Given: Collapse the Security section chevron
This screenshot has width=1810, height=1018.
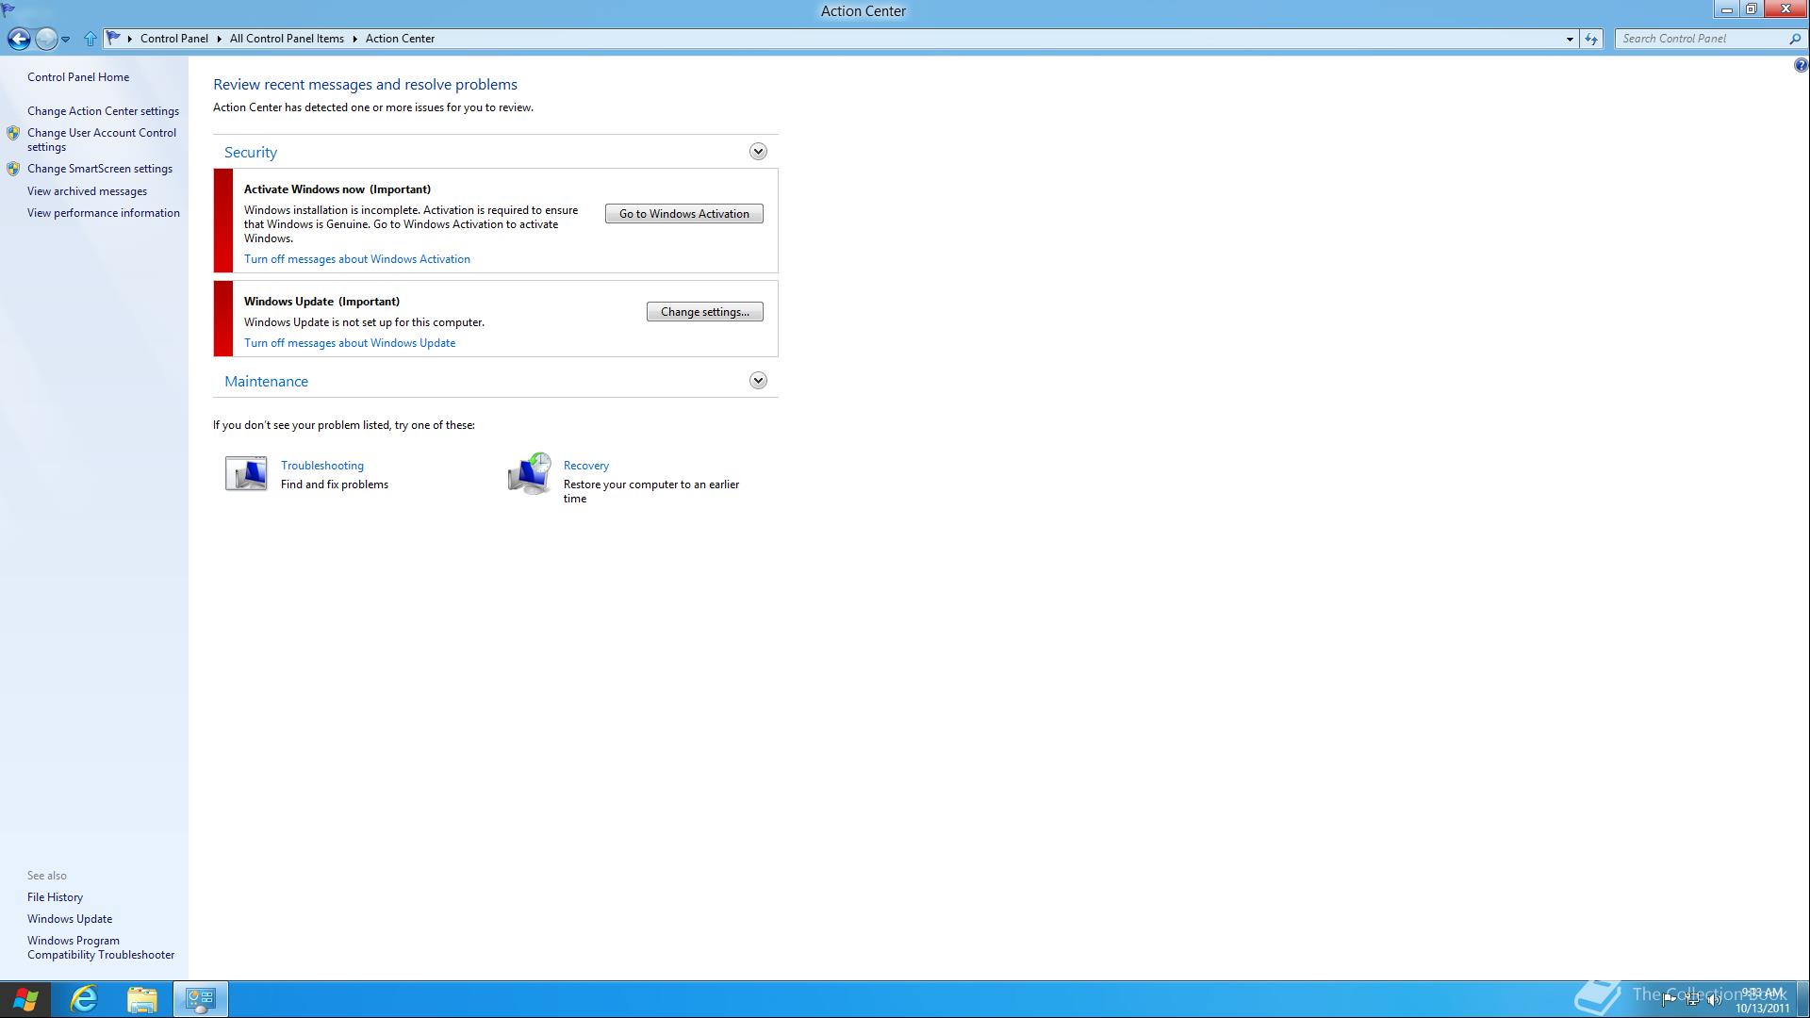Looking at the screenshot, I should [758, 152].
